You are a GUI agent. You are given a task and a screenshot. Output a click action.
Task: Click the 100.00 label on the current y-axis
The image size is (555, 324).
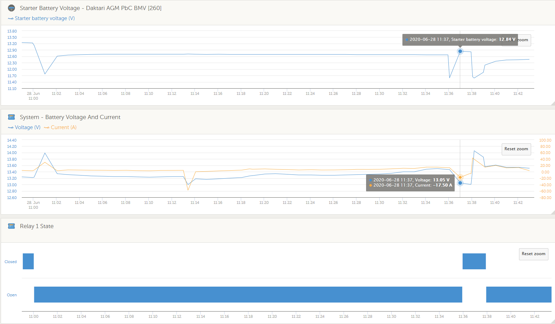545,140
